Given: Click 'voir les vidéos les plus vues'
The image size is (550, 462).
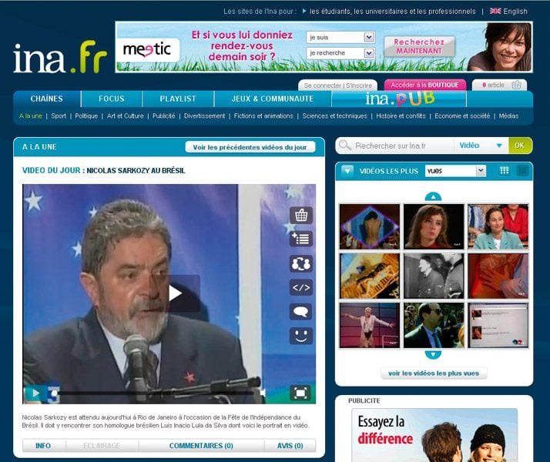Looking at the screenshot, I should coord(434,373).
